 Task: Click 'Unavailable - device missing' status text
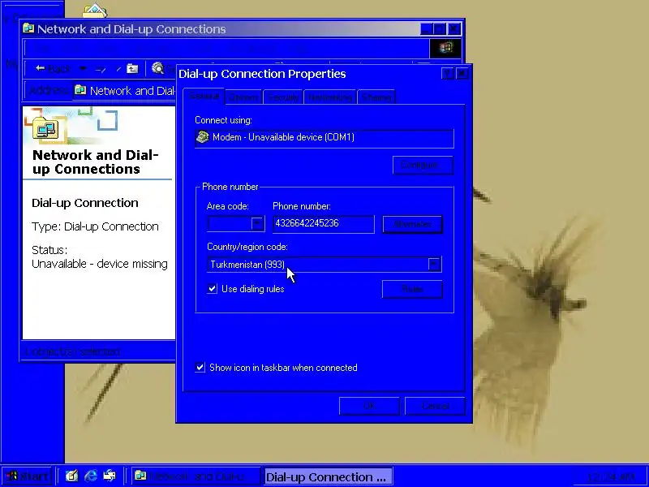tap(100, 264)
